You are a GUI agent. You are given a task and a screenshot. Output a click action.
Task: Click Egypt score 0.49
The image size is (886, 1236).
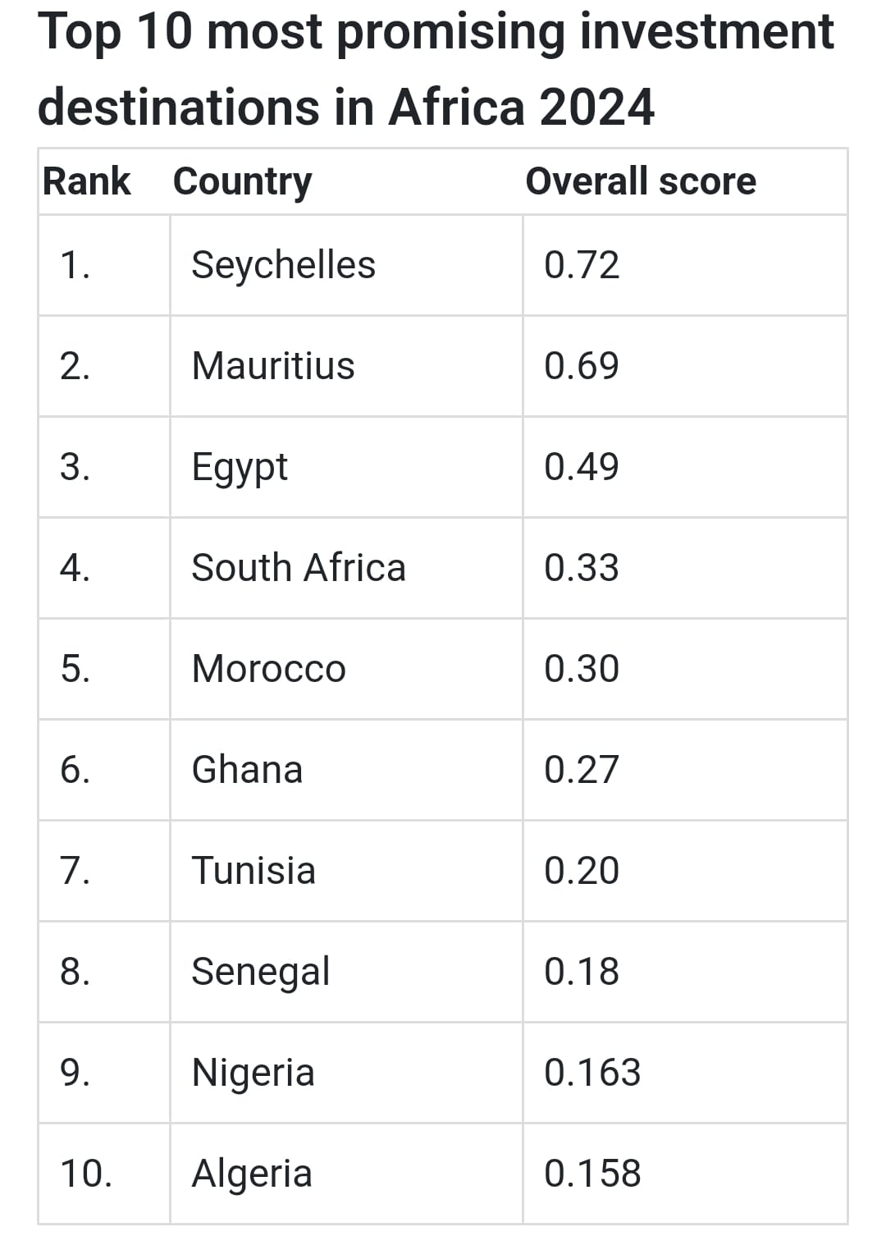point(582,467)
